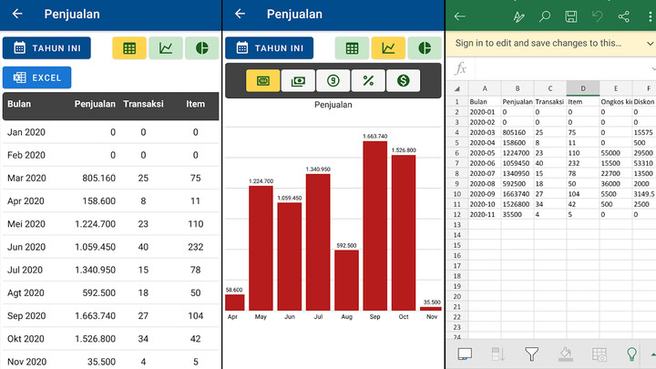Select the coin circle metric icon
The image size is (656, 369).
click(333, 81)
